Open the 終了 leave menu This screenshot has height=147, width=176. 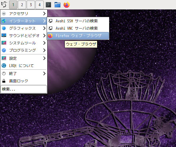tap(23, 73)
